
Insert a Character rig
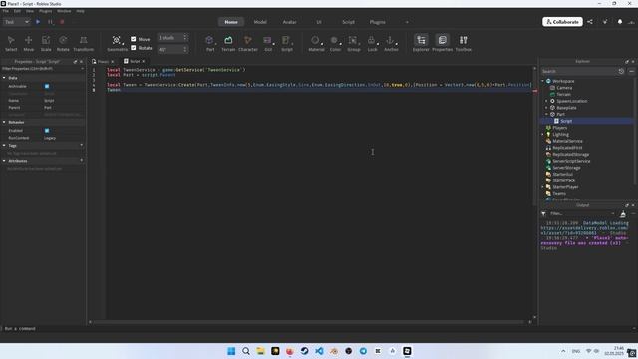tap(248, 43)
